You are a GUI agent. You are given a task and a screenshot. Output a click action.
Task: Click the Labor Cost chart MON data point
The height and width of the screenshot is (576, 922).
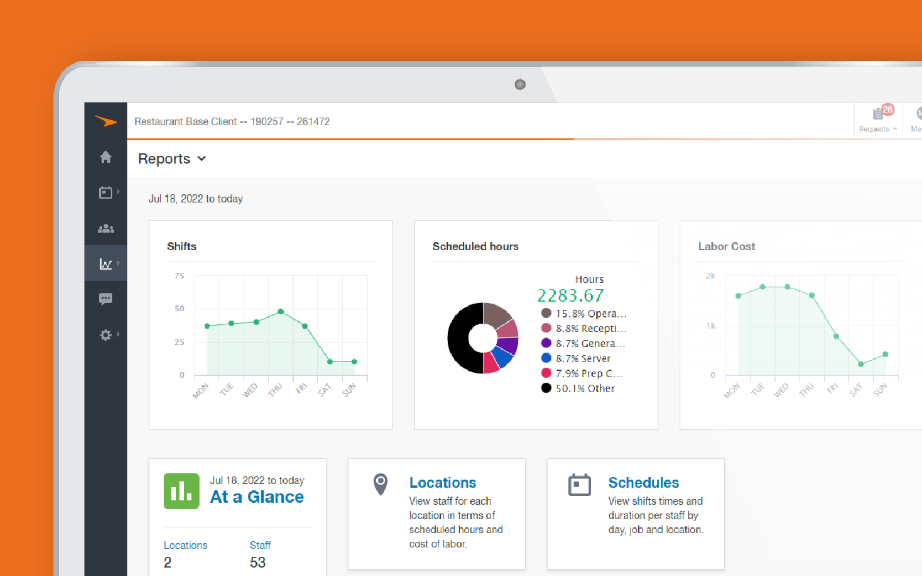coord(738,296)
